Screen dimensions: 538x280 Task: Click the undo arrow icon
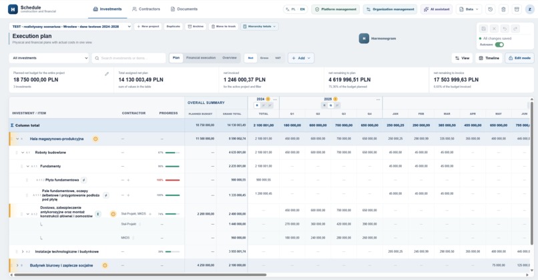pyautogui.click(x=505, y=29)
